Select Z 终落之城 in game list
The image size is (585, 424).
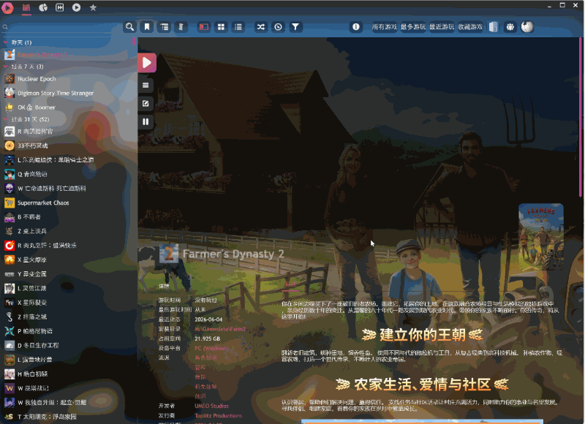pyautogui.click(x=67, y=317)
